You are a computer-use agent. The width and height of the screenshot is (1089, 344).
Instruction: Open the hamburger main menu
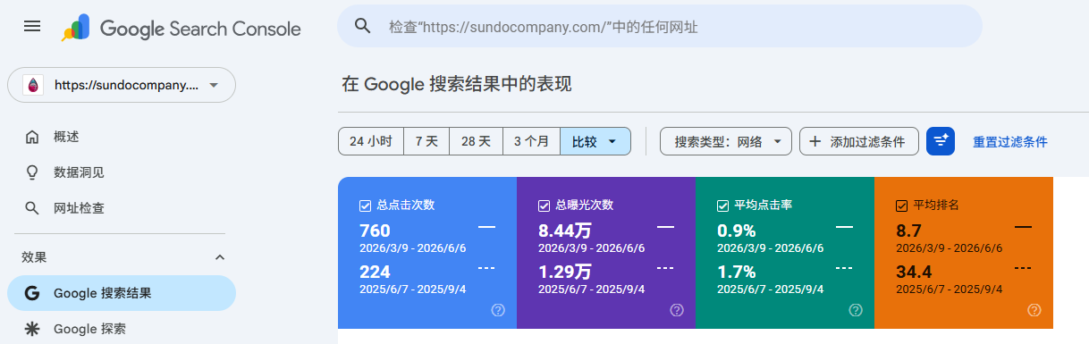click(32, 27)
